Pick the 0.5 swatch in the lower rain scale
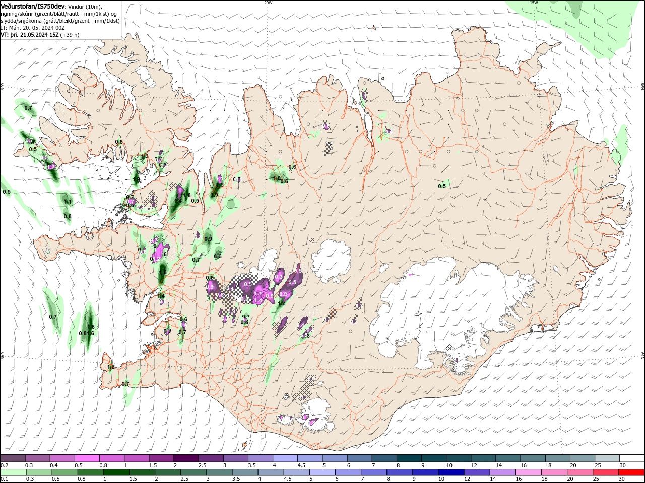645x483 pixels. coord(64,472)
